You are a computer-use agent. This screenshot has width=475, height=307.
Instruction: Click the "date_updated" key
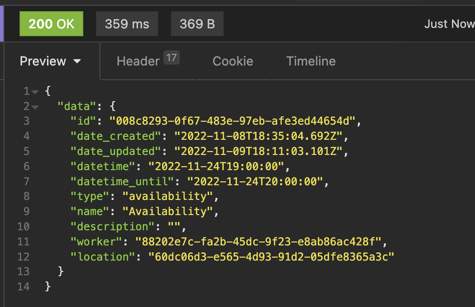coord(116,151)
